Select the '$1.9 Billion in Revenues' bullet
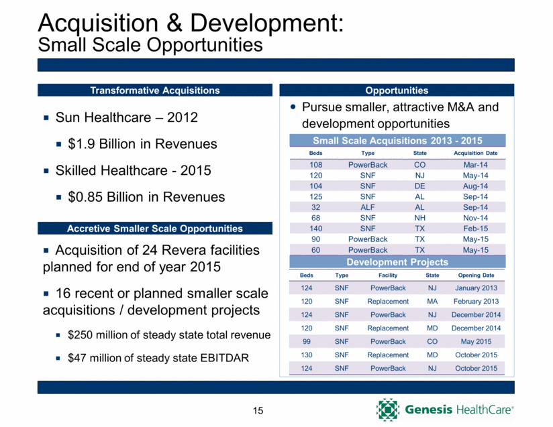Image resolution: width=553 pixels, height=427 pixels. tap(142, 143)
